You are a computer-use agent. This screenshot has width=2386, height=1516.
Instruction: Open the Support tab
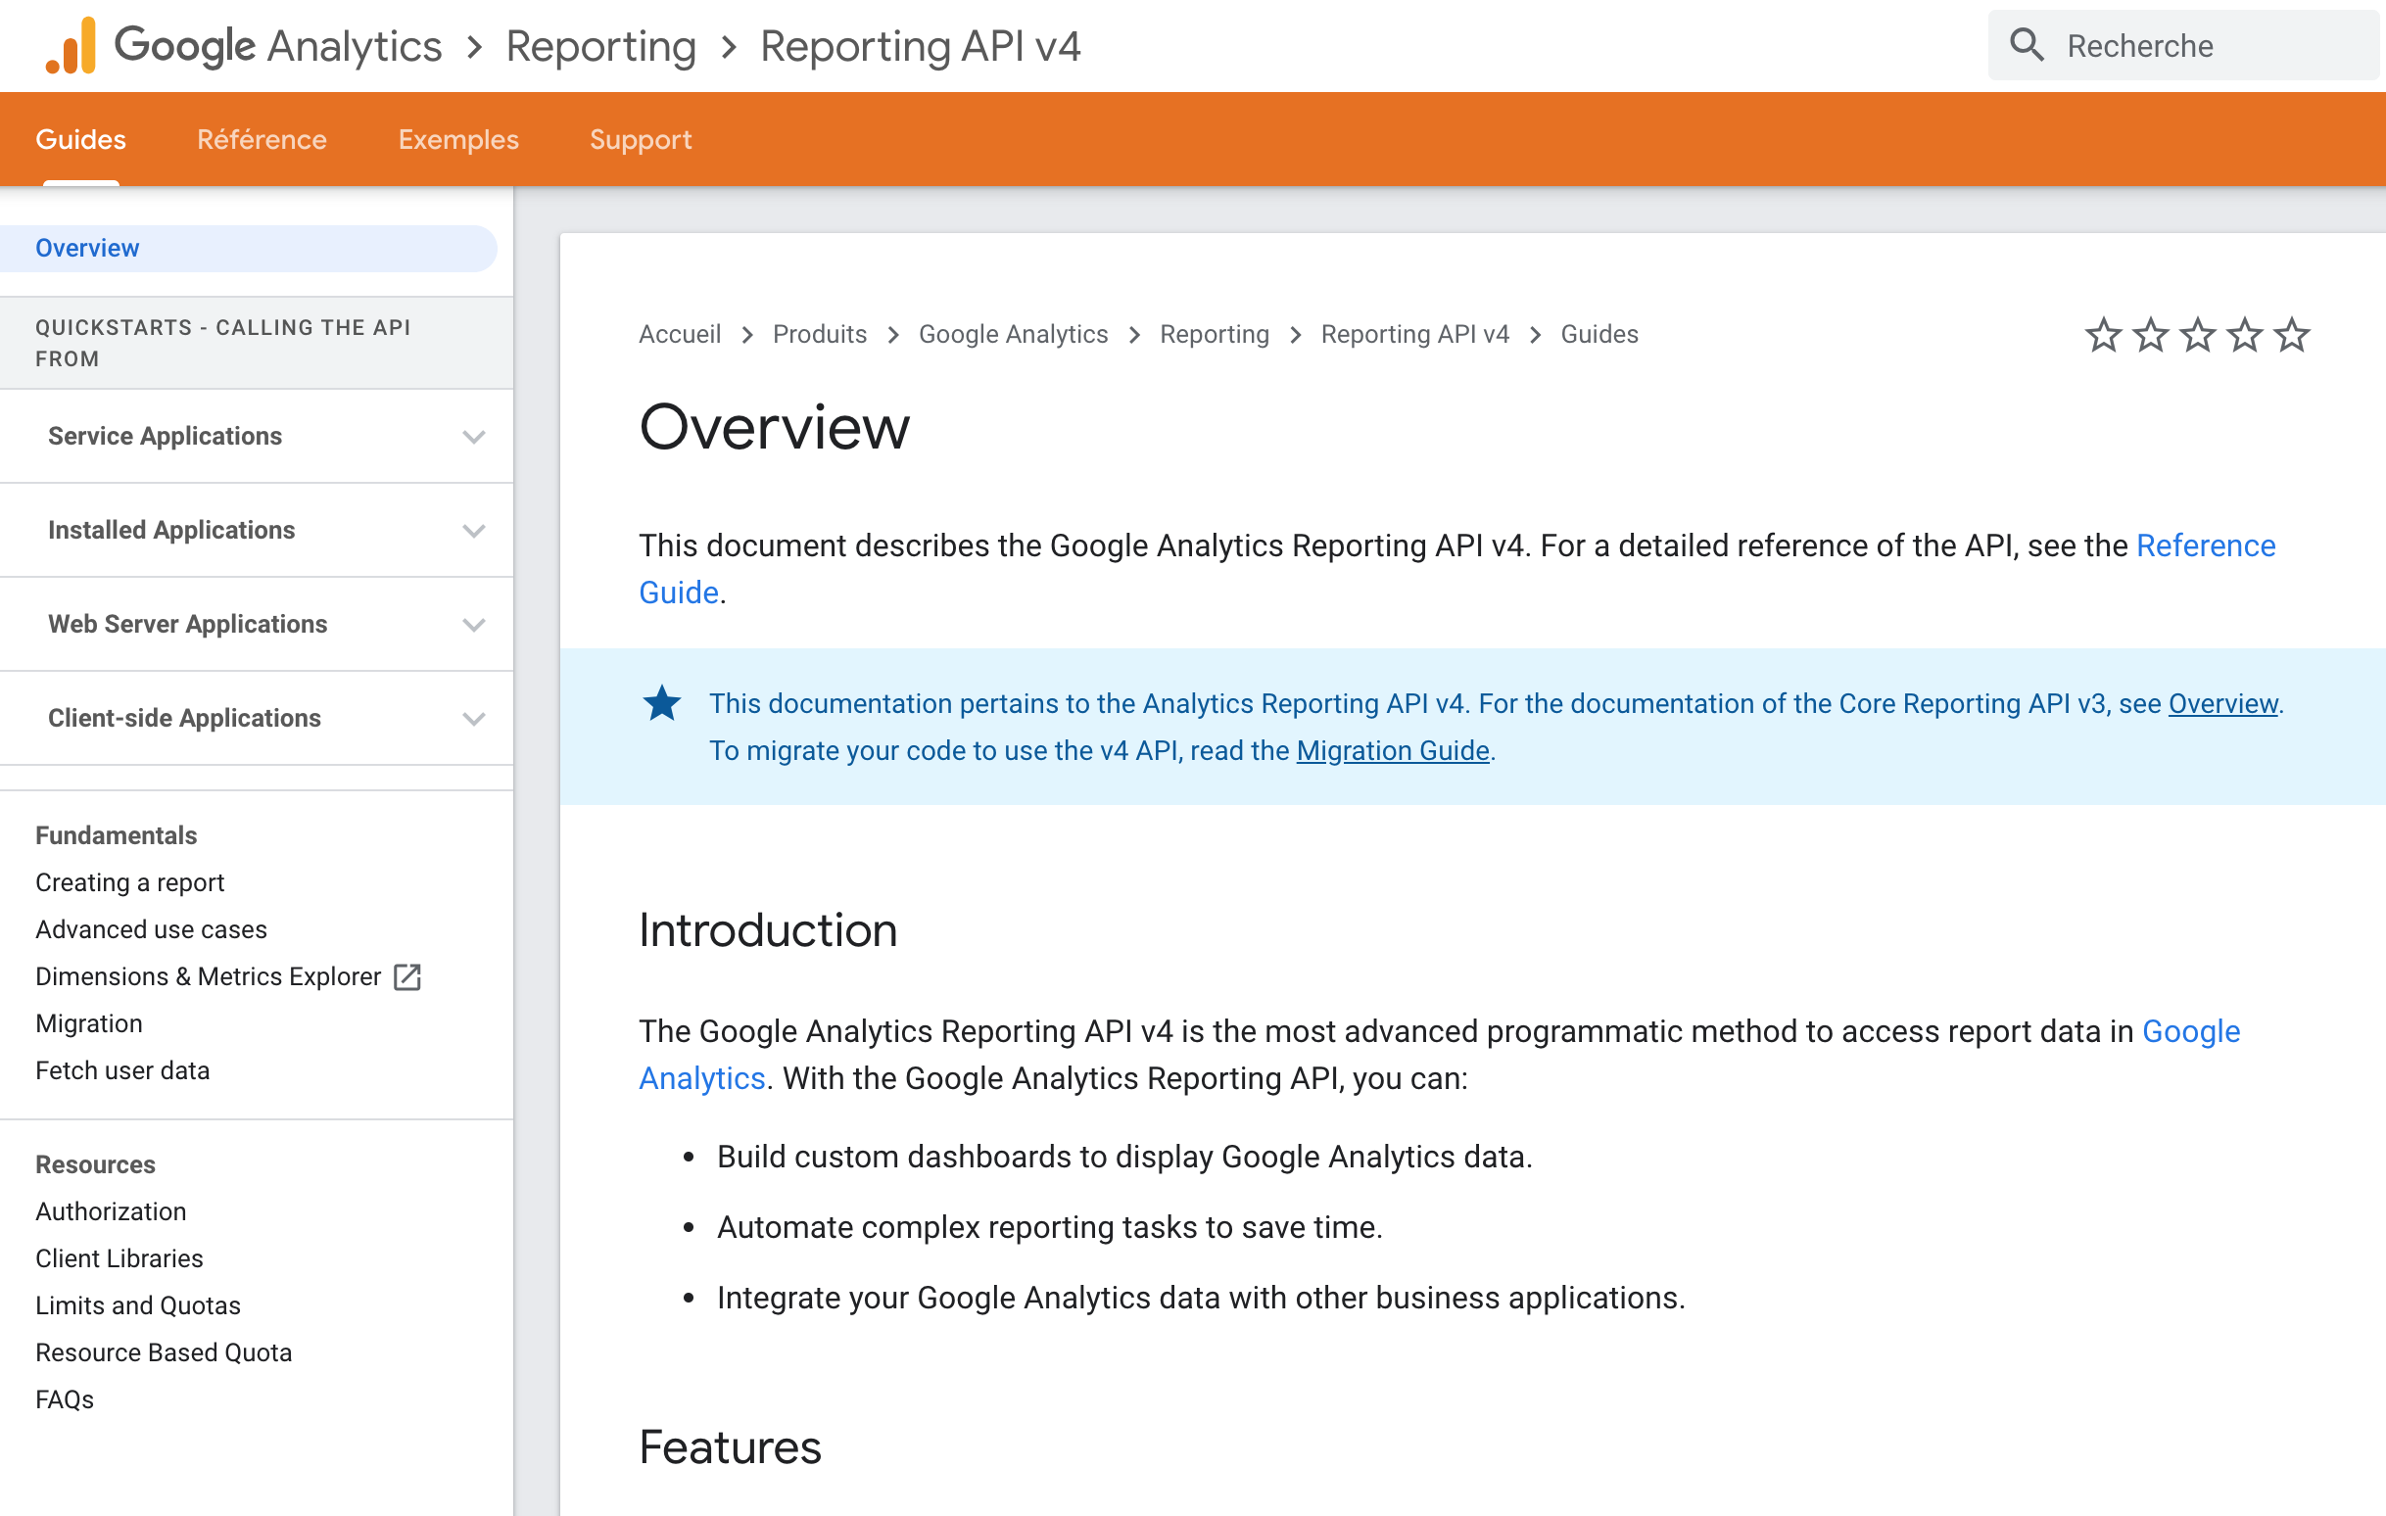(641, 140)
